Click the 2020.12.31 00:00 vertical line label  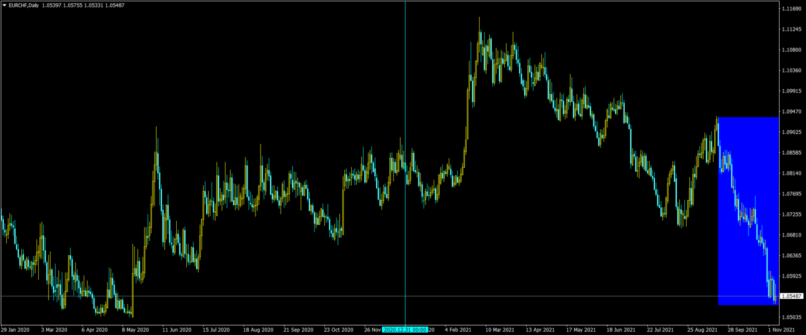click(405, 329)
